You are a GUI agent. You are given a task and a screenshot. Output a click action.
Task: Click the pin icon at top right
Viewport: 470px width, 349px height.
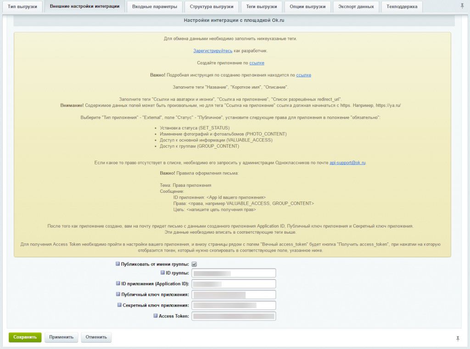click(x=462, y=6)
